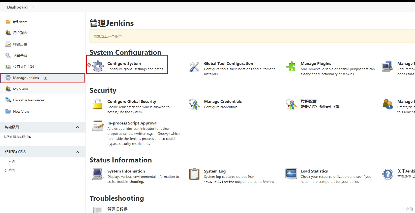Select Manage Jenkins in the sidebar
Screen dimensions: 415x213
pos(26,78)
